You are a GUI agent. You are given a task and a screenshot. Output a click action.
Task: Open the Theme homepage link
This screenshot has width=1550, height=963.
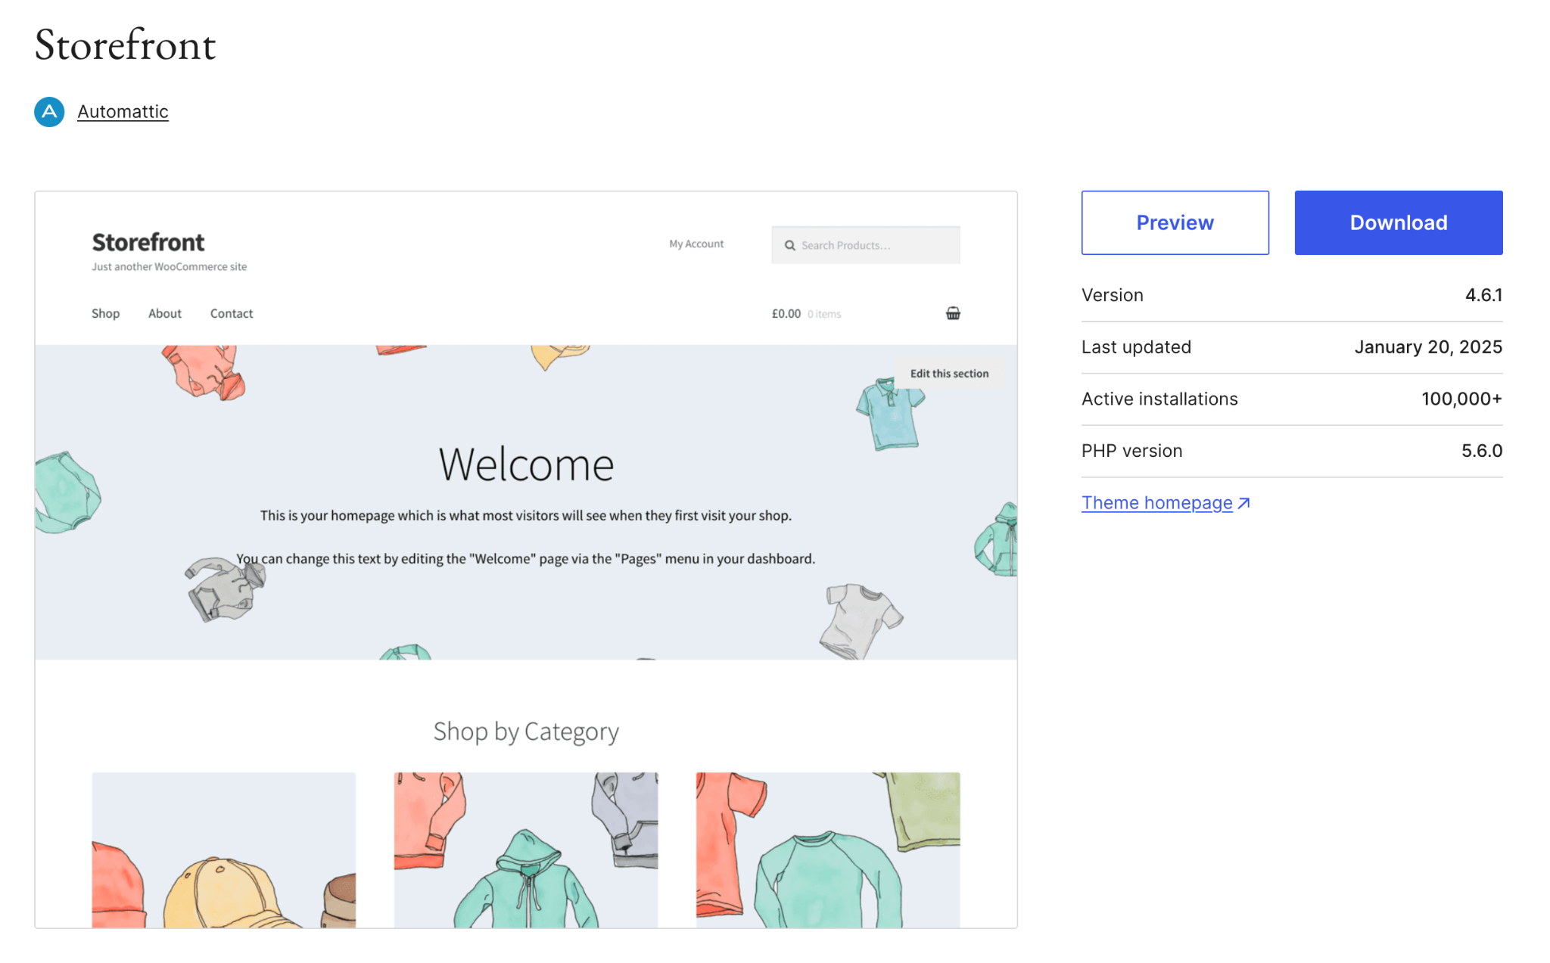tap(1156, 503)
